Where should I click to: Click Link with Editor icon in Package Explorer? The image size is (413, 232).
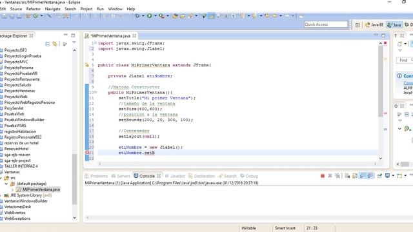tap(55, 44)
